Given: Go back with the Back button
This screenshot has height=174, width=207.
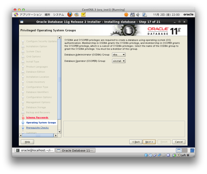Looking at the screenshot, I should tap(136, 142).
